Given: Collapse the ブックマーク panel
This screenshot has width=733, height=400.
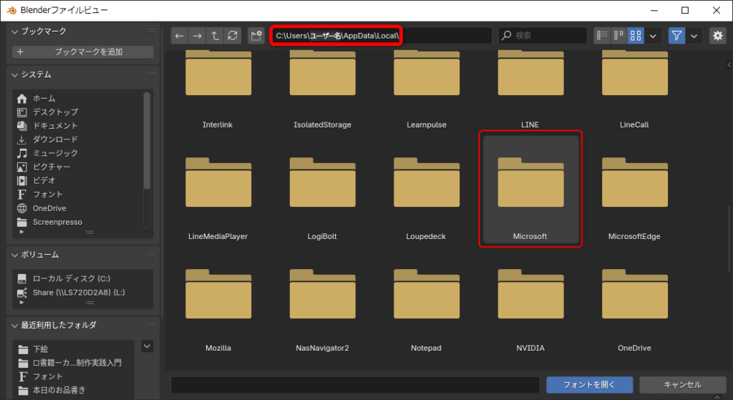Looking at the screenshot, I should point(15,31).
